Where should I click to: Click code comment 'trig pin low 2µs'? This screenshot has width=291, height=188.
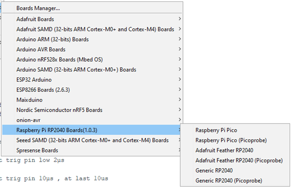[x=35, y=160]
